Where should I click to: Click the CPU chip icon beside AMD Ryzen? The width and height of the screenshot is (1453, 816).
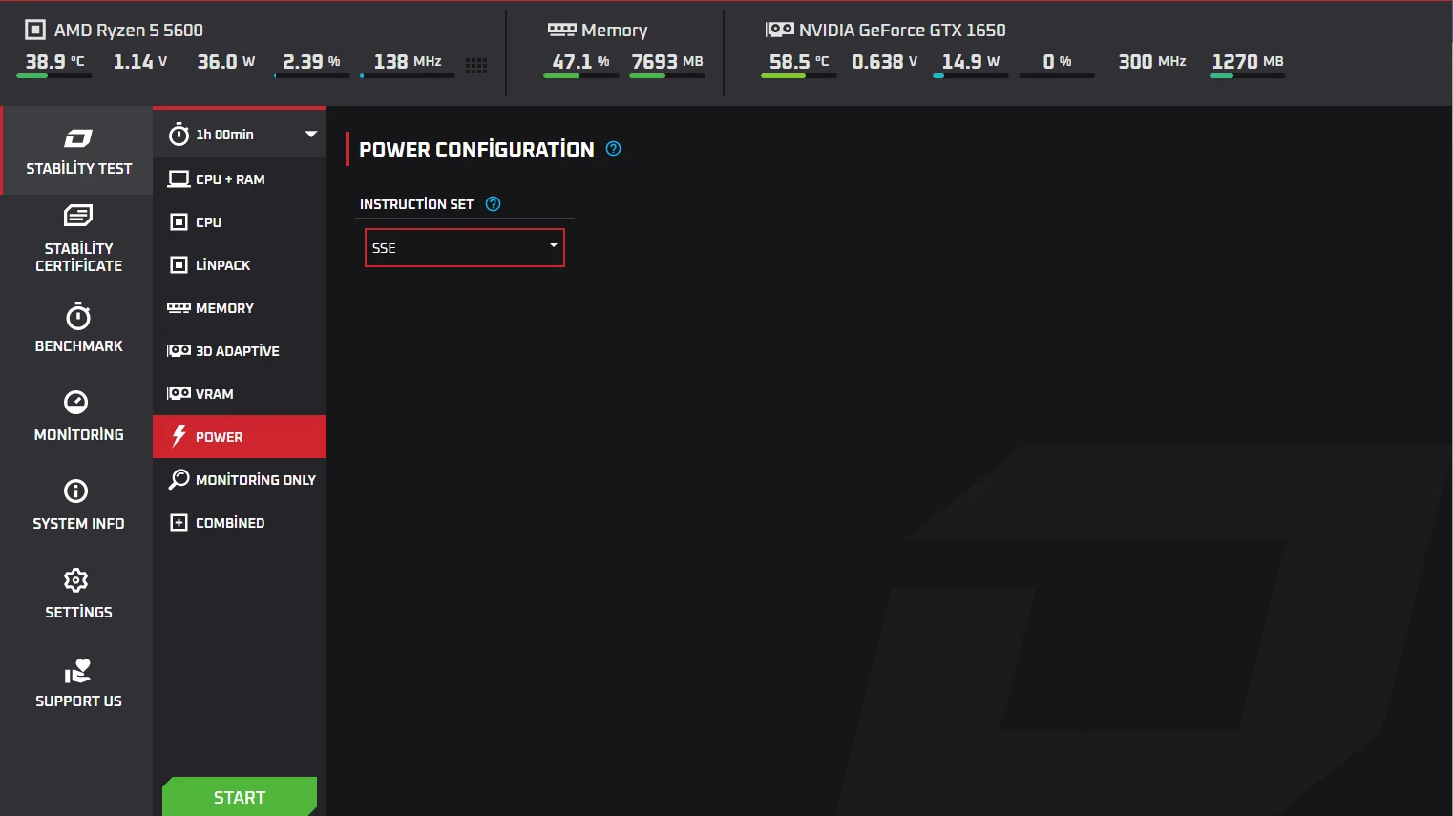click(35, 30)
